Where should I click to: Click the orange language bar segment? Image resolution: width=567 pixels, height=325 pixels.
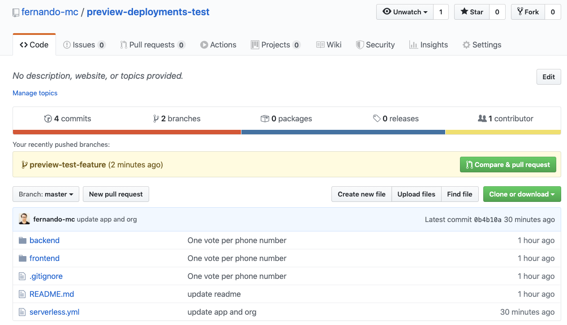(125, 132)
